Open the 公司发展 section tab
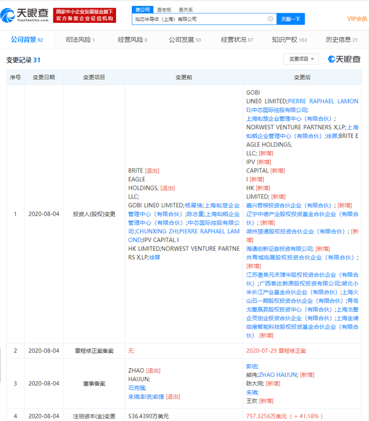 (x=184, y=40)
